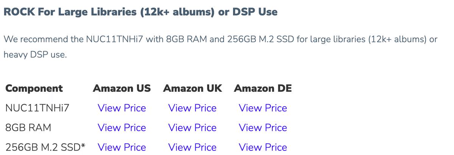The image size is (454, 155).
Task: Click the asterisk after 256GB M.2 SSD
Action: 83,146
